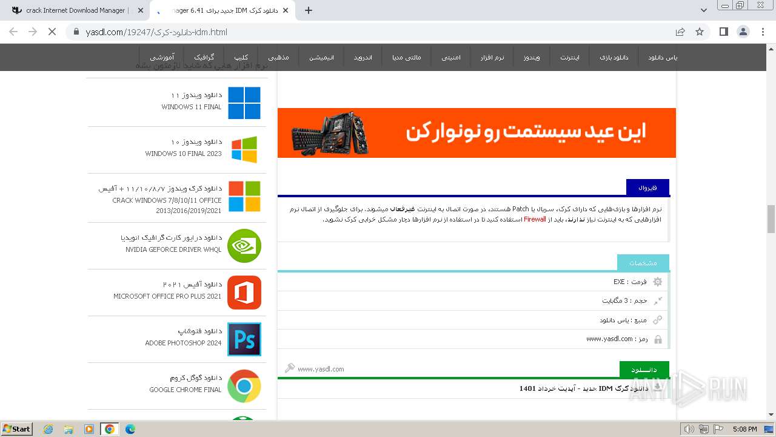The width and height of the screenshot is (776, 437).
Task: Click the orange hardware advertisement banner
Action: (x=477, y=133)
